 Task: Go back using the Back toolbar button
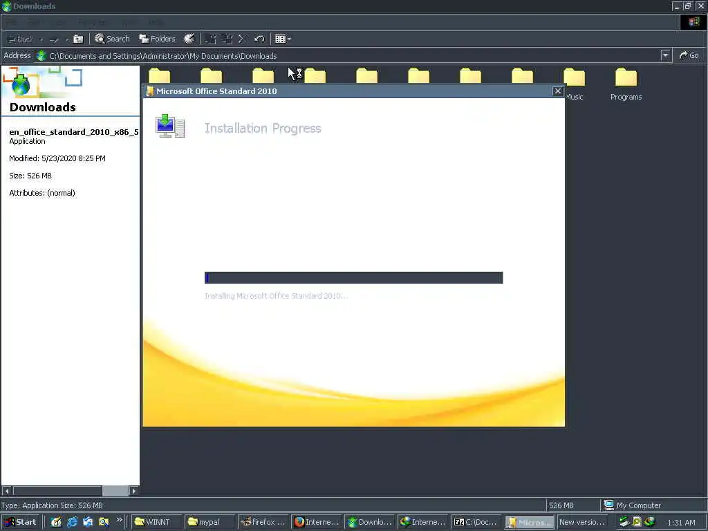[x=21, y=39]
